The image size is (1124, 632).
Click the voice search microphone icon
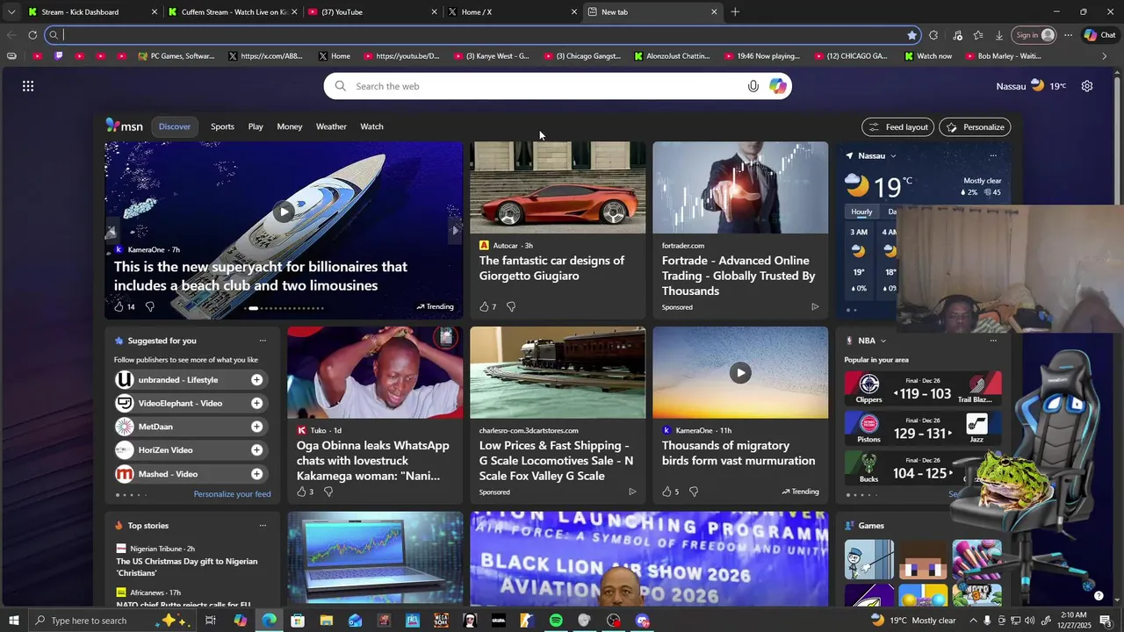753,86
